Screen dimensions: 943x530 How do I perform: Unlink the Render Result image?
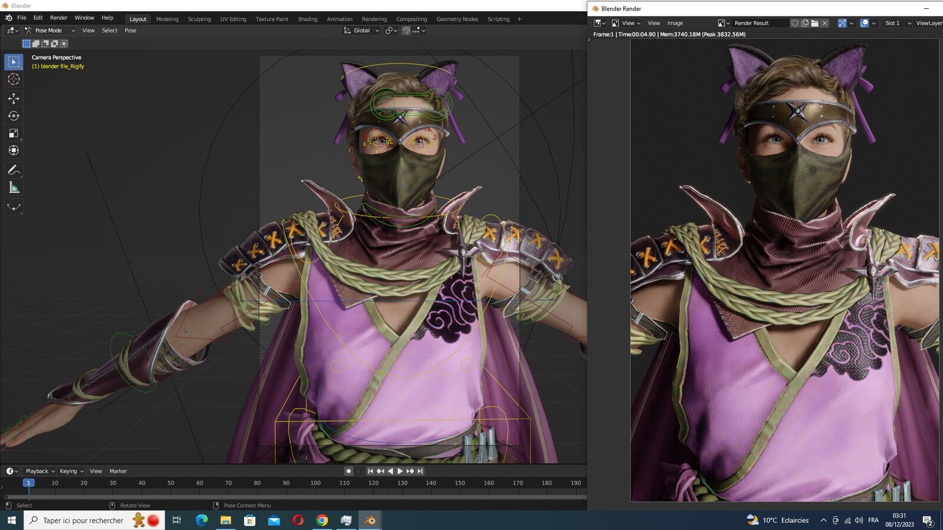(x=825, y=23)
